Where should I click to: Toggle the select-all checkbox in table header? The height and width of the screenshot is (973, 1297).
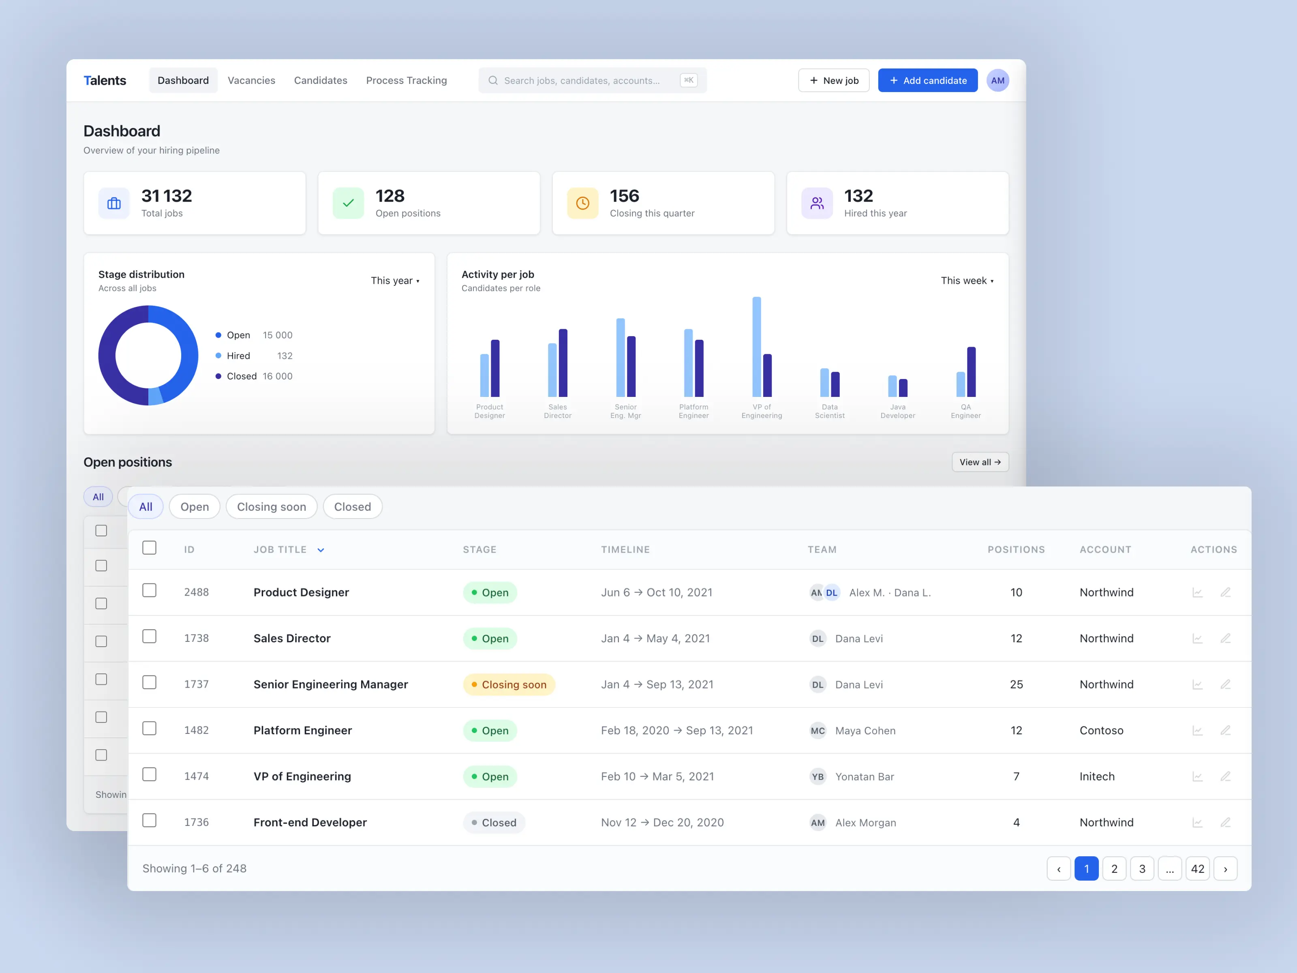150,548
